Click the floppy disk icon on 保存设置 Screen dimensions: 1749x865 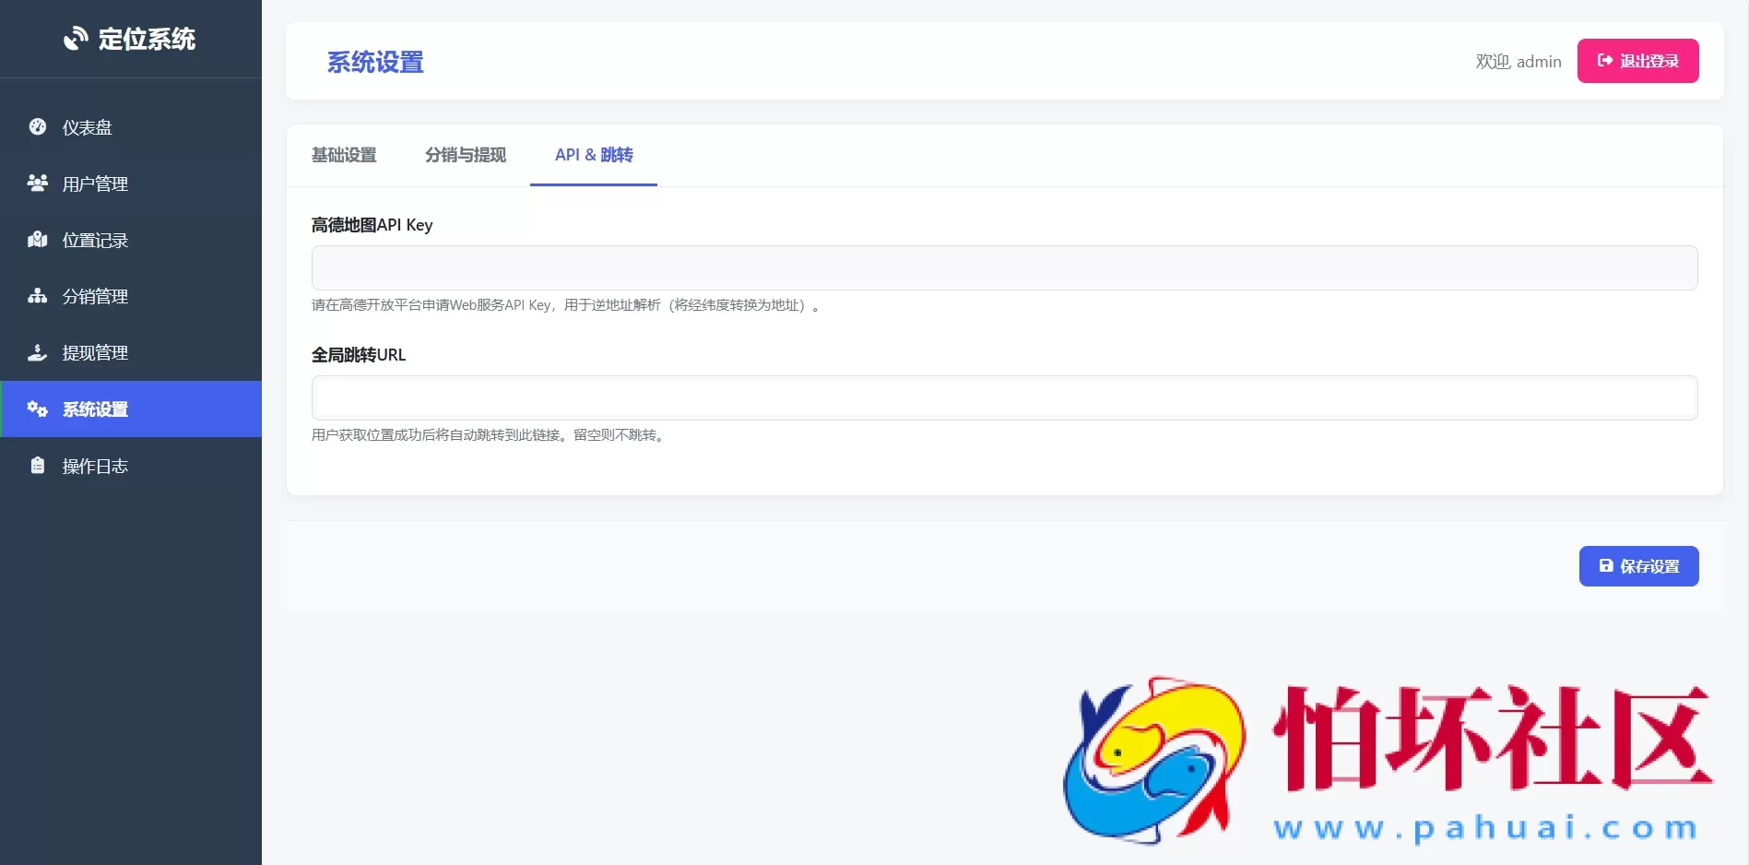[1607, 565]
